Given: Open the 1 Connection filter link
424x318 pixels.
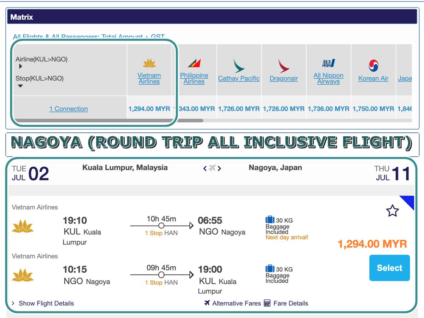Looking at the screenshot, I should (69, 109).
